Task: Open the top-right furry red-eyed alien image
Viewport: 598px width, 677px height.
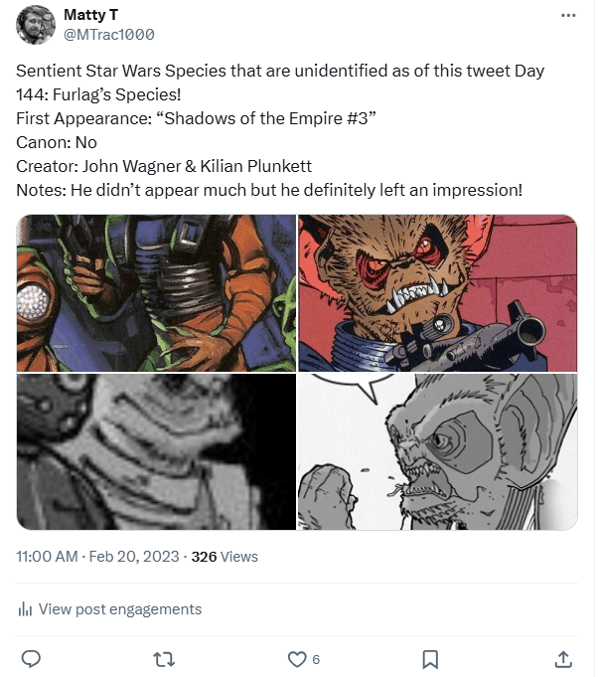Action: pos(438,293)
